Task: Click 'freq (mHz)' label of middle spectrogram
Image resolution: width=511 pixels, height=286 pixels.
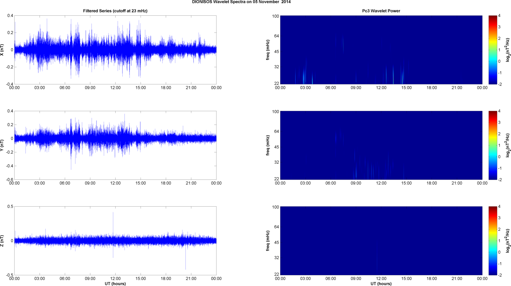Action: click(268, 145)
